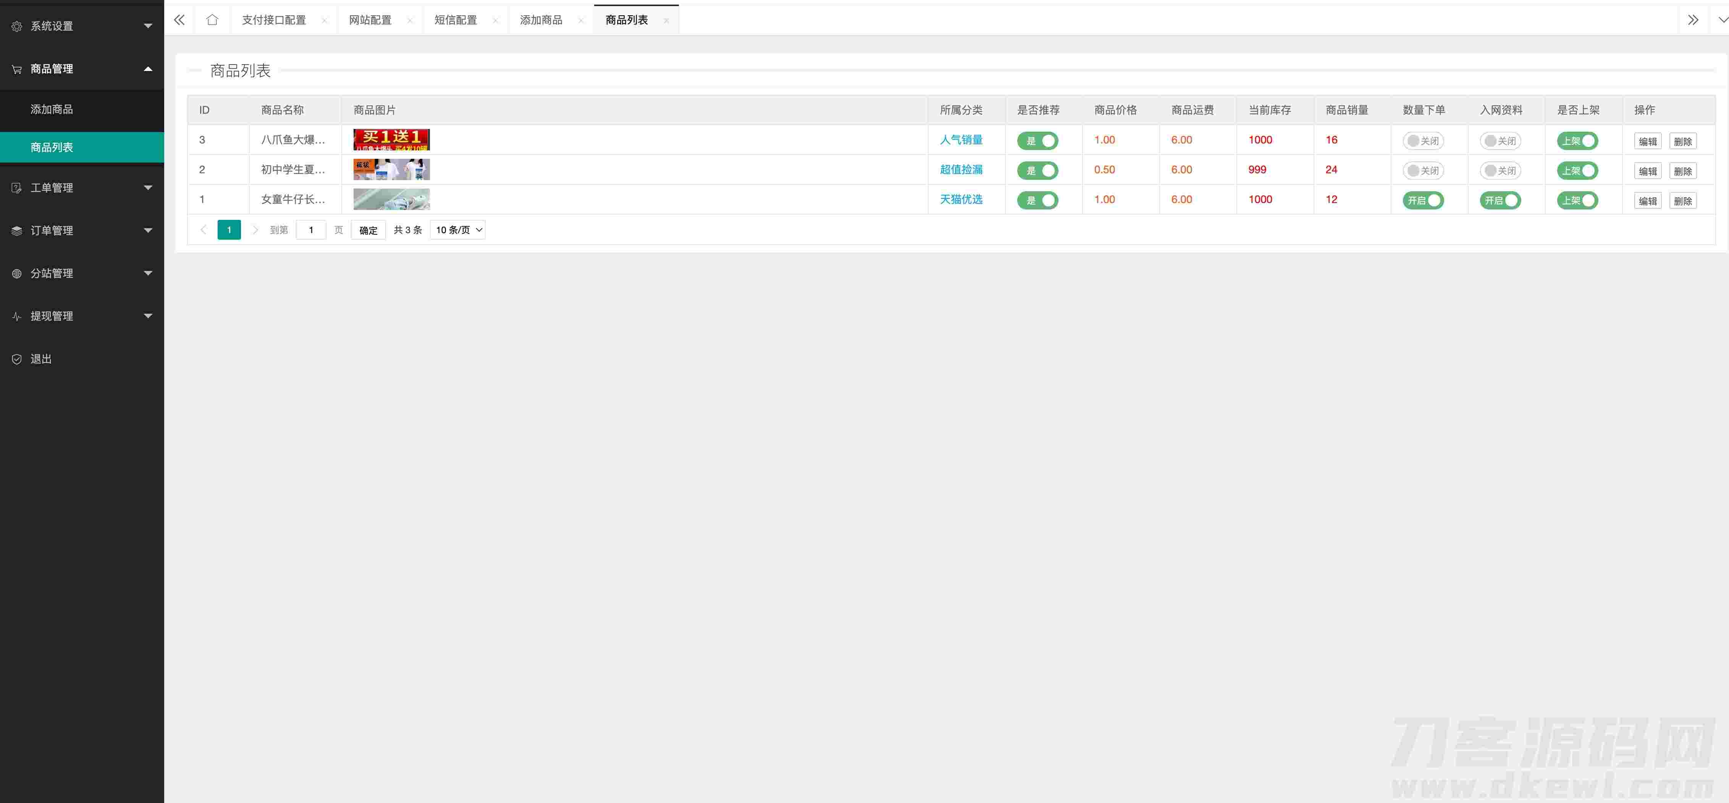This screenshot has height=803, width=1729.
Task: Close the 短信配置 tab
Action: (x=495, y=21)
